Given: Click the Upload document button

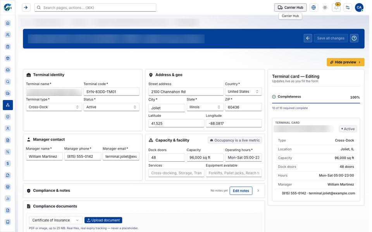Looking at the screenshot, I should 103,220.
